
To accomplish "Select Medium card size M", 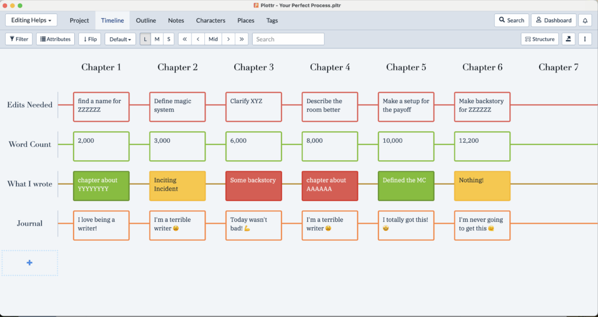I will 157,39.
